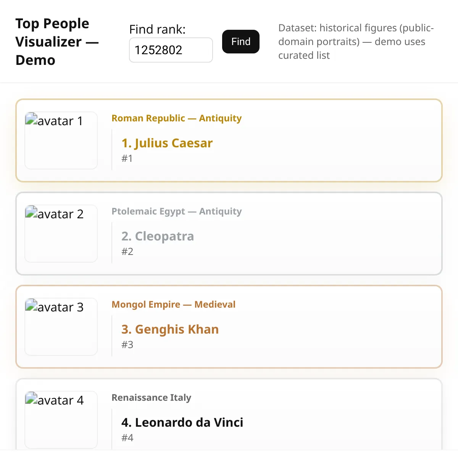This screenshot has height=458, width=458.
Task: Click the Leonardo da Vinci name heading
Action: [182, 423]
